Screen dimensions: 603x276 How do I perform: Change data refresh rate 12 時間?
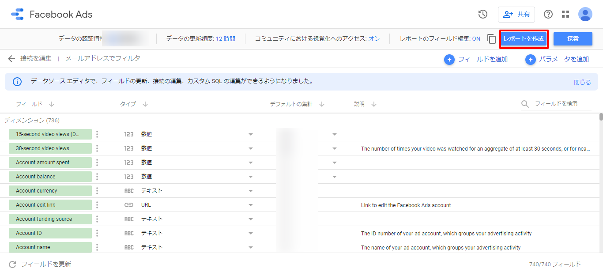pyautogui.click(x=225, y=39)
